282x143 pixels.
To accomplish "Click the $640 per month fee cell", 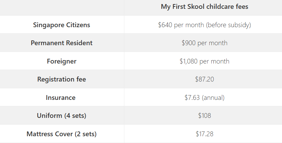I will pyautogui.click(x=205, y=25).
